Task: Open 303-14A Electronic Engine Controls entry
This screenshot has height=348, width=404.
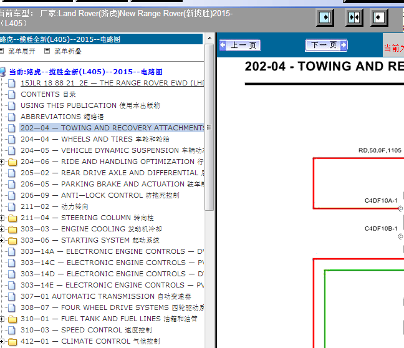Action: (112, 251)
